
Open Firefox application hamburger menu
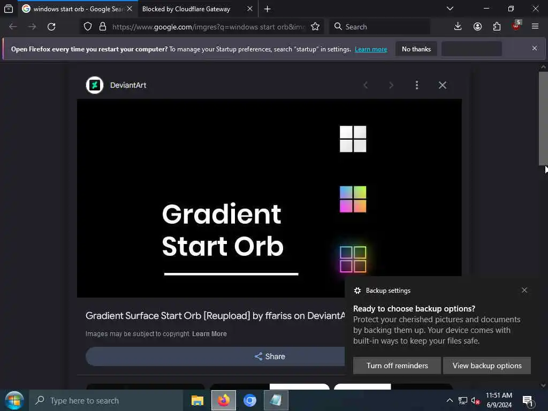coord(535,27)
